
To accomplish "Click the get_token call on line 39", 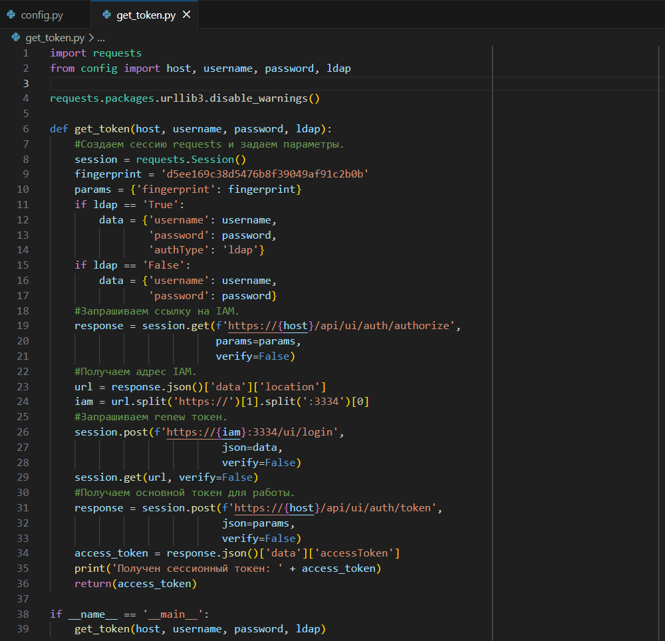I will (200, 629).
